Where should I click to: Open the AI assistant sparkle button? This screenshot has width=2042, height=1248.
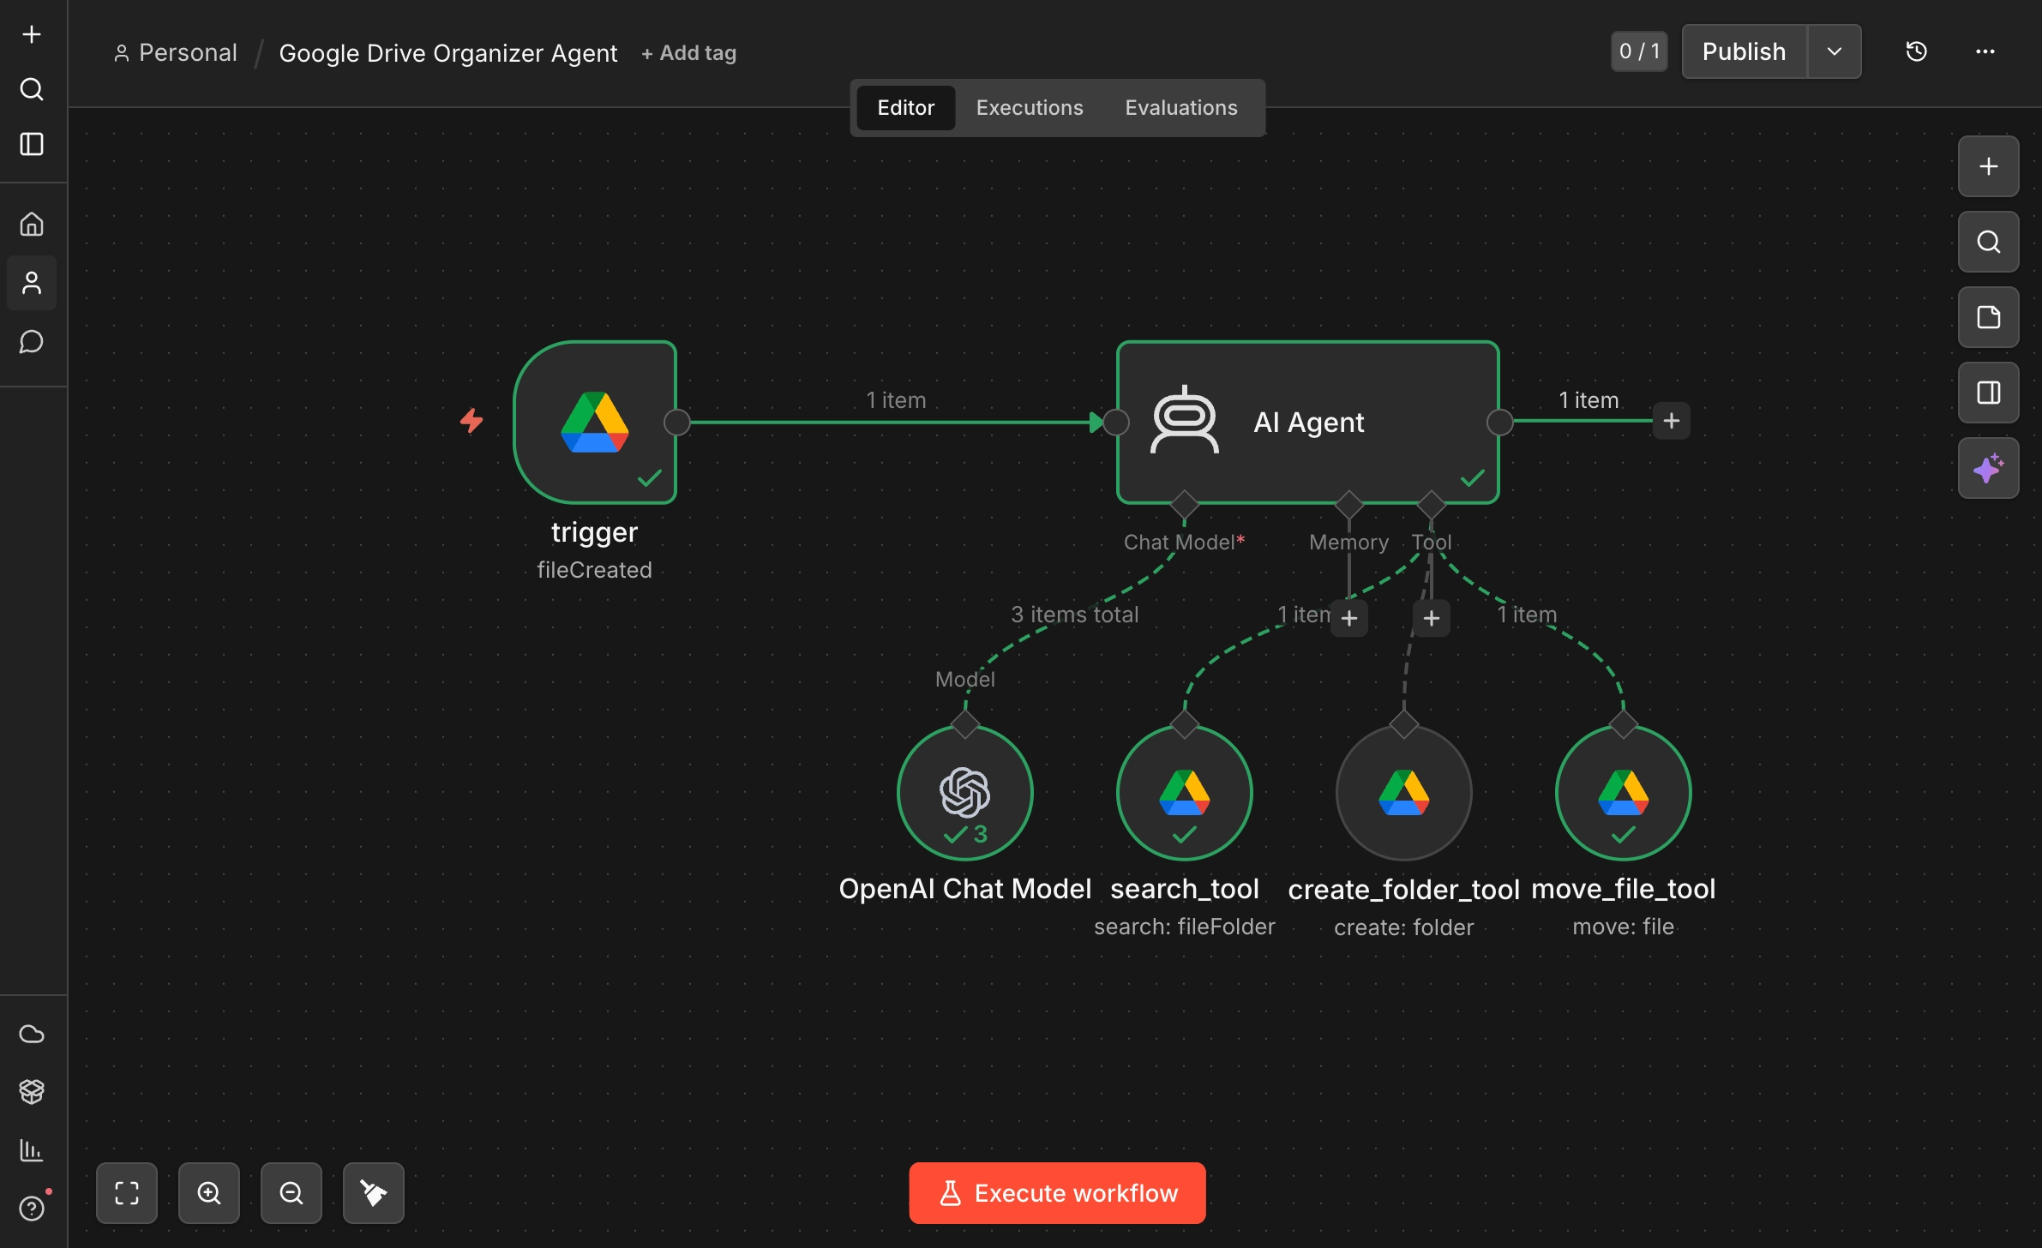coord(1989,468)
